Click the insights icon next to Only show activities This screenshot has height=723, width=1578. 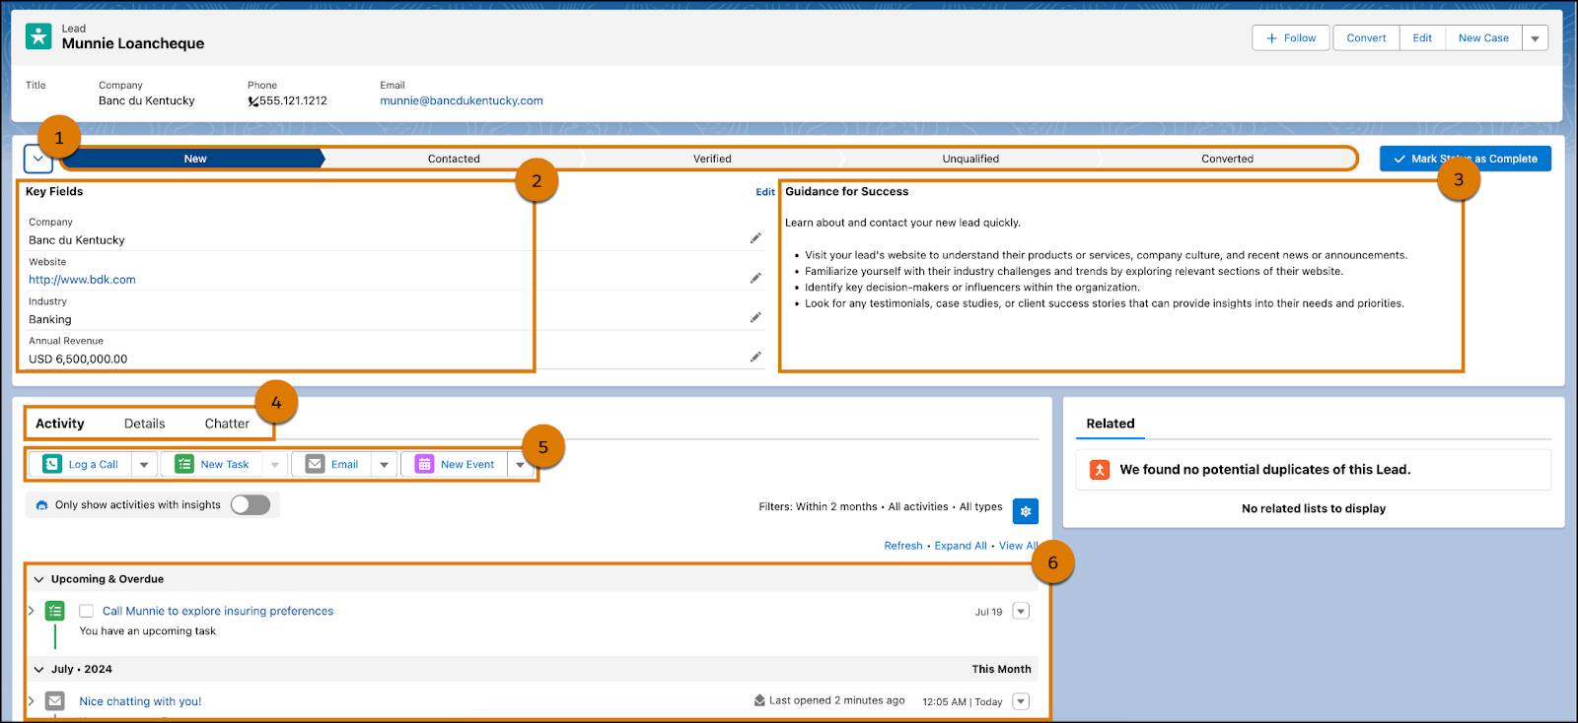[41, 505]
